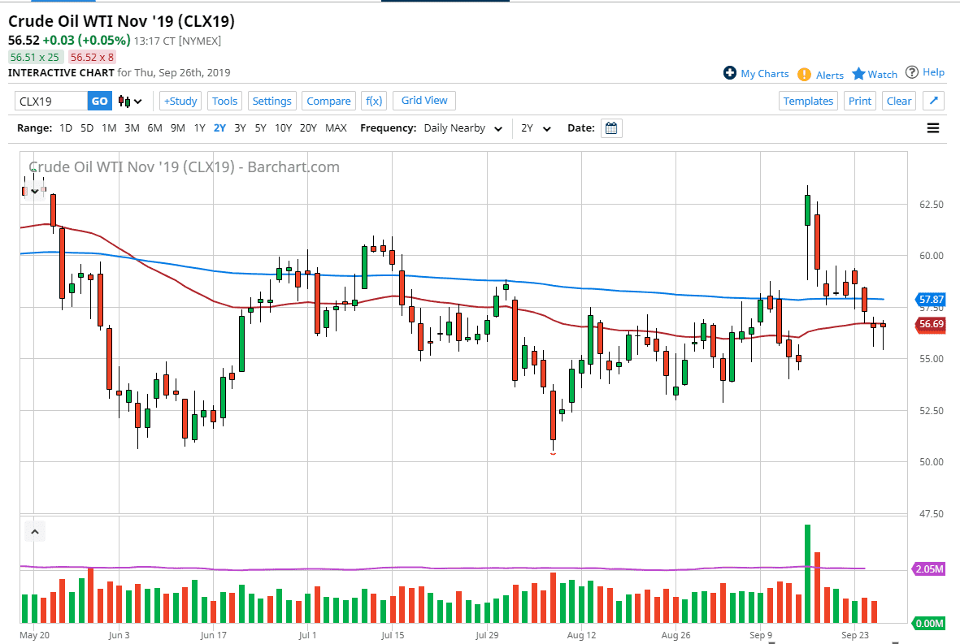Open the Date calendar picker icon

tap(610, 128)
